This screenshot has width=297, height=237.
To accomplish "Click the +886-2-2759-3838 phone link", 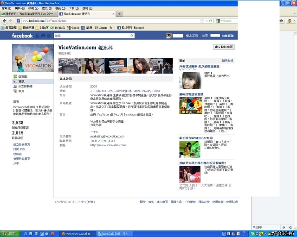I will [x=102, y=141].
